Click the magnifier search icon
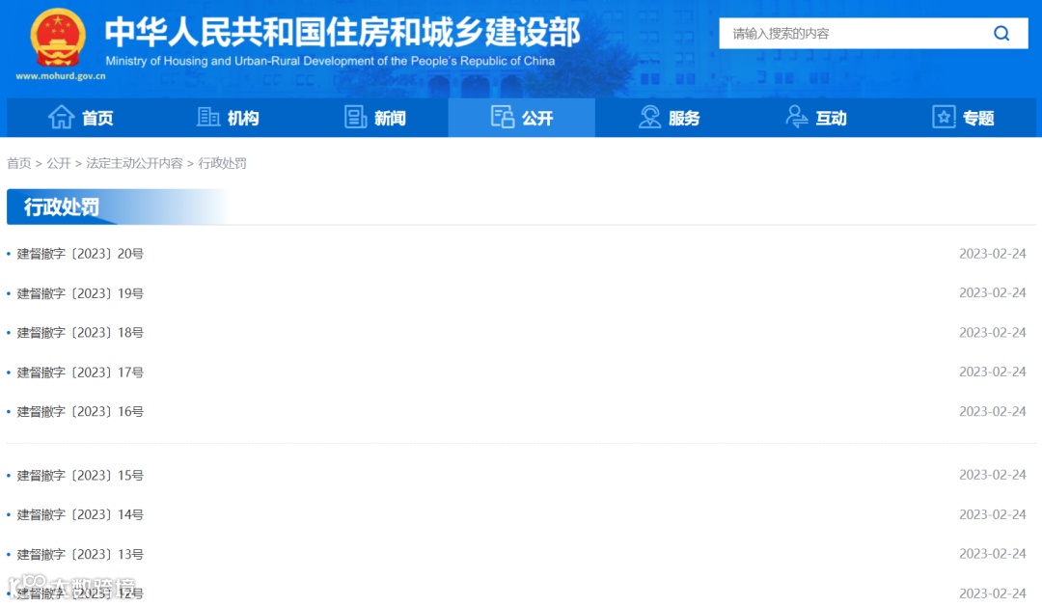Screen dimensions: 1042x607 point(1001,33)
